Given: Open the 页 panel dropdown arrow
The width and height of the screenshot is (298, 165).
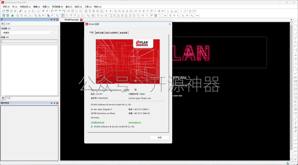Looking at the screenshot, I should pyautogui.click(x=51, y=20).
